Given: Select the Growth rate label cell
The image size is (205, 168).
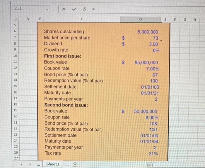Looking at the screenshot, I should click(x=56, y=50).
